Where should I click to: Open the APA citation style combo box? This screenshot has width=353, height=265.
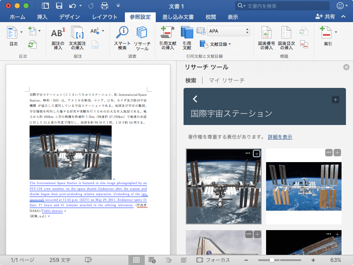(x=229, y=31)
